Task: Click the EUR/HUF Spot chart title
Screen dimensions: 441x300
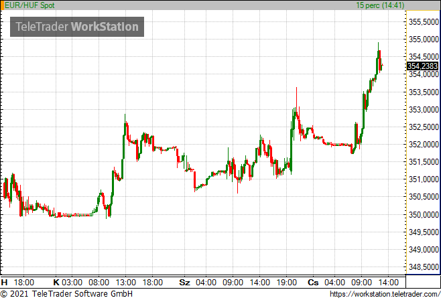Action: [29, 5]
